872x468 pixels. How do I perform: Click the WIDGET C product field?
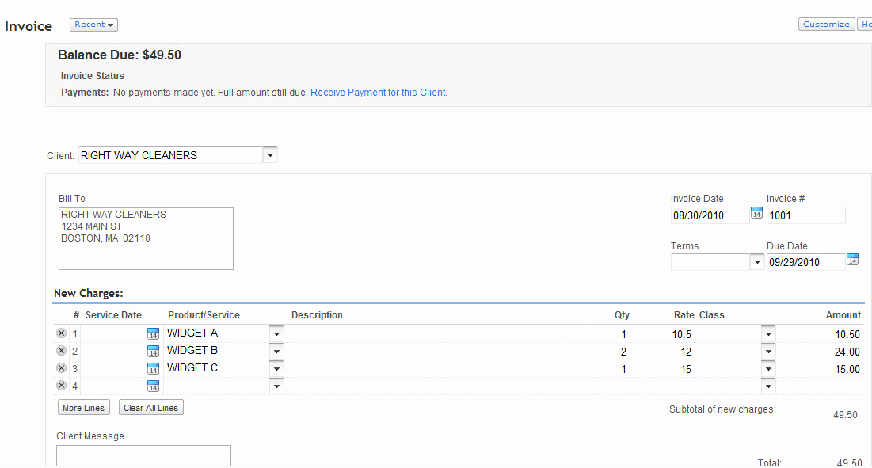pyautogui.click(x=217, y=368)
